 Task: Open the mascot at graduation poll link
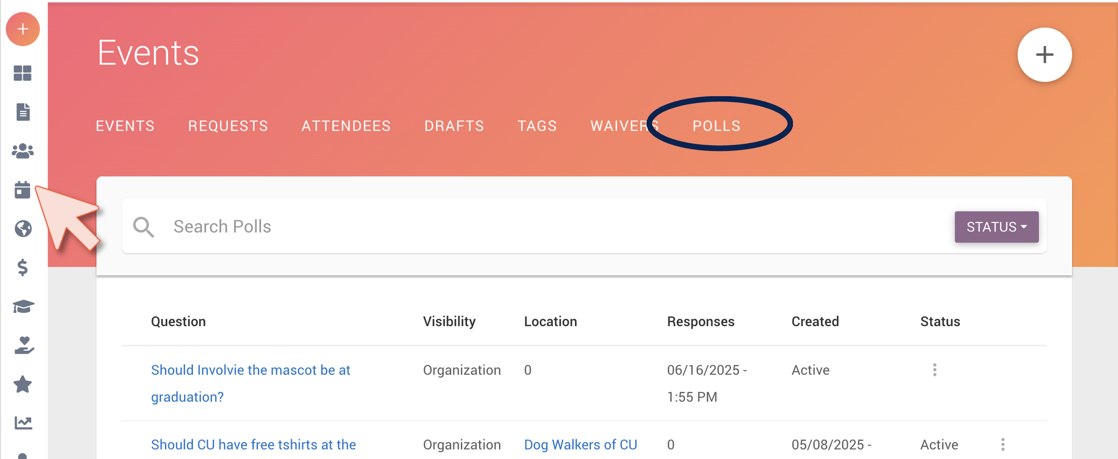[251, 383]
